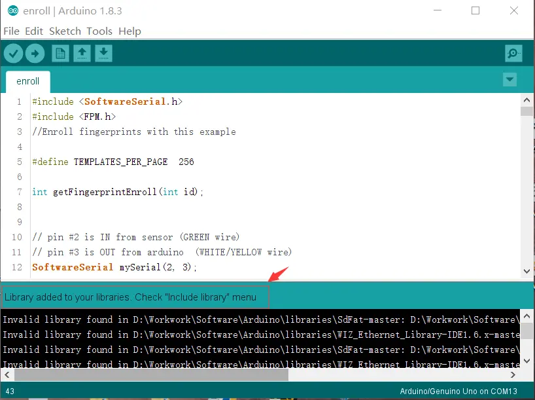Screen dimensions: 535x400
Task: Open the Edit menu
Action: tap(34, 31)
